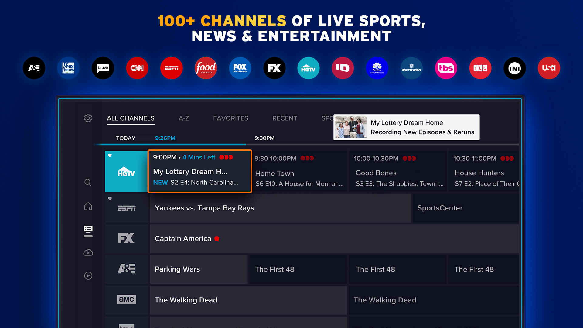Select the TV Guide icon in sidebar
The width and height of the screenshot is (583, 328).
pyautogui.click(x=88, y=230)
